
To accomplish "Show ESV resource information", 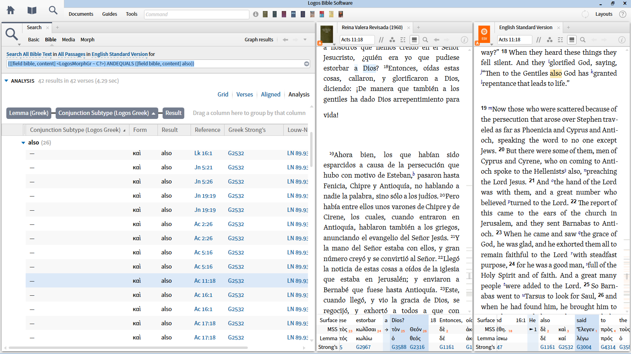I will coord(622,40).
